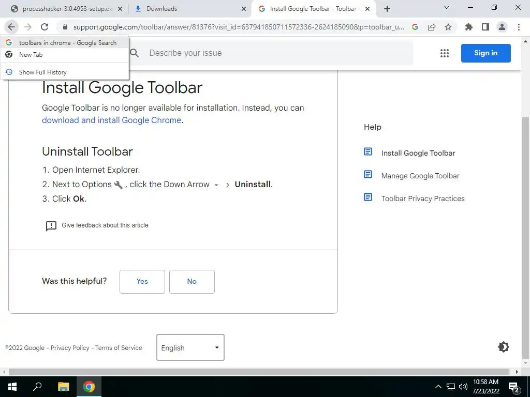The width and height of the screenshot is (530, 397).
Task: Click the taskbar clock and date
Action: (x=485, y=387)
